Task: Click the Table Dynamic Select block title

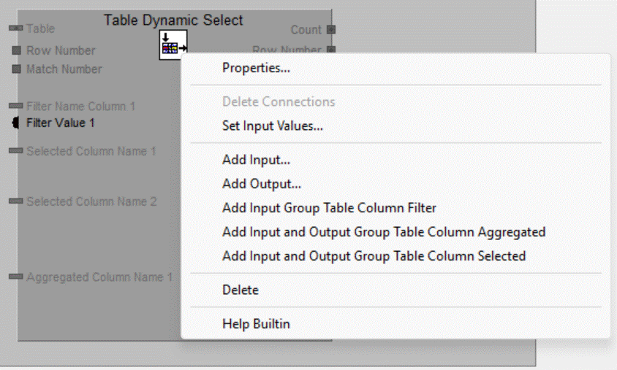Action: click(x=173, y=20)
